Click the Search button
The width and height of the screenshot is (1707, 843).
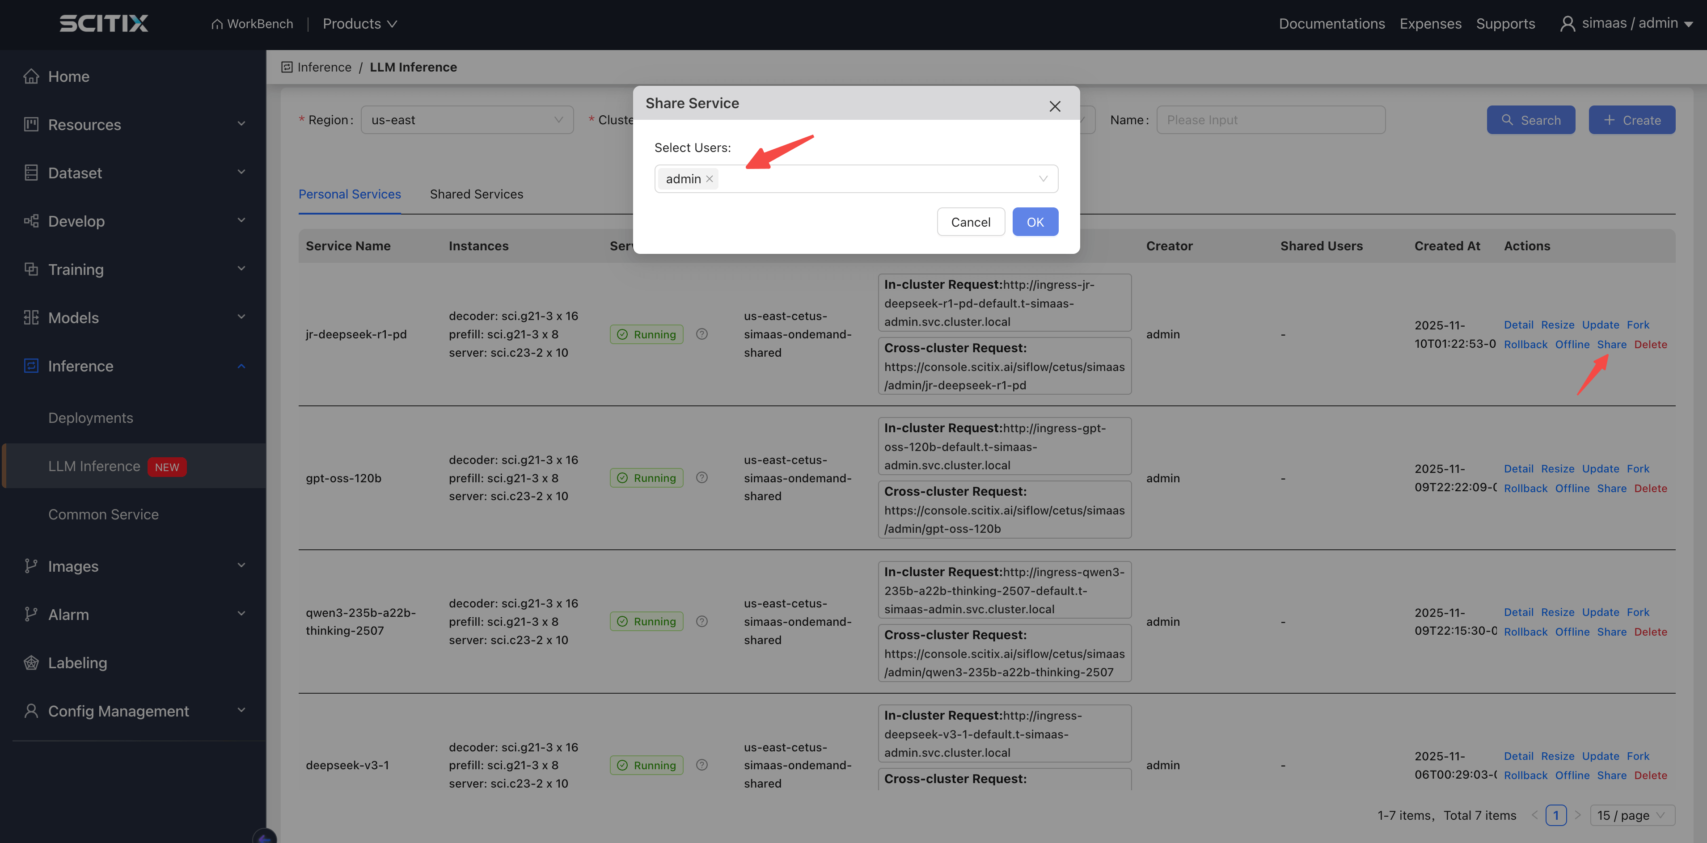[x=1531, y=120]
